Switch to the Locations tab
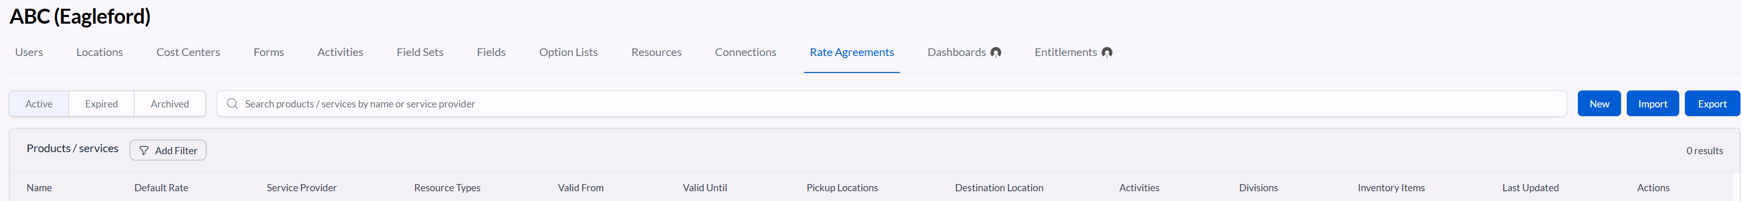This screenshot has width=1741, height=201. [99, 52]
